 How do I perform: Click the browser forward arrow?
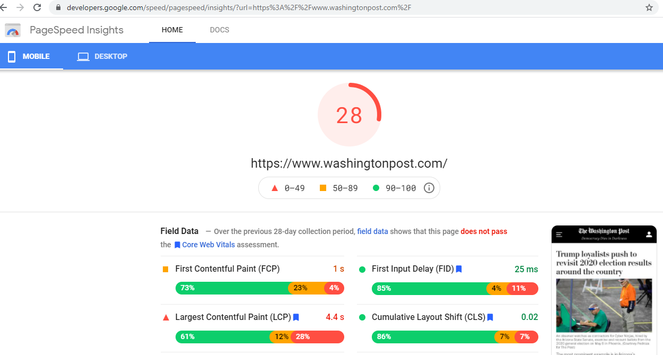pos(20,7)
